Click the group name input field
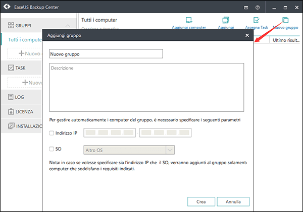Viewport: 303px width, 212px height. (106, 54)
